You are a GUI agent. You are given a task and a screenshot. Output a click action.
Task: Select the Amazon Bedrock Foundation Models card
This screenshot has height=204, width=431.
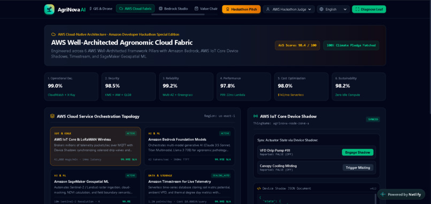click(x=189, y=146)
